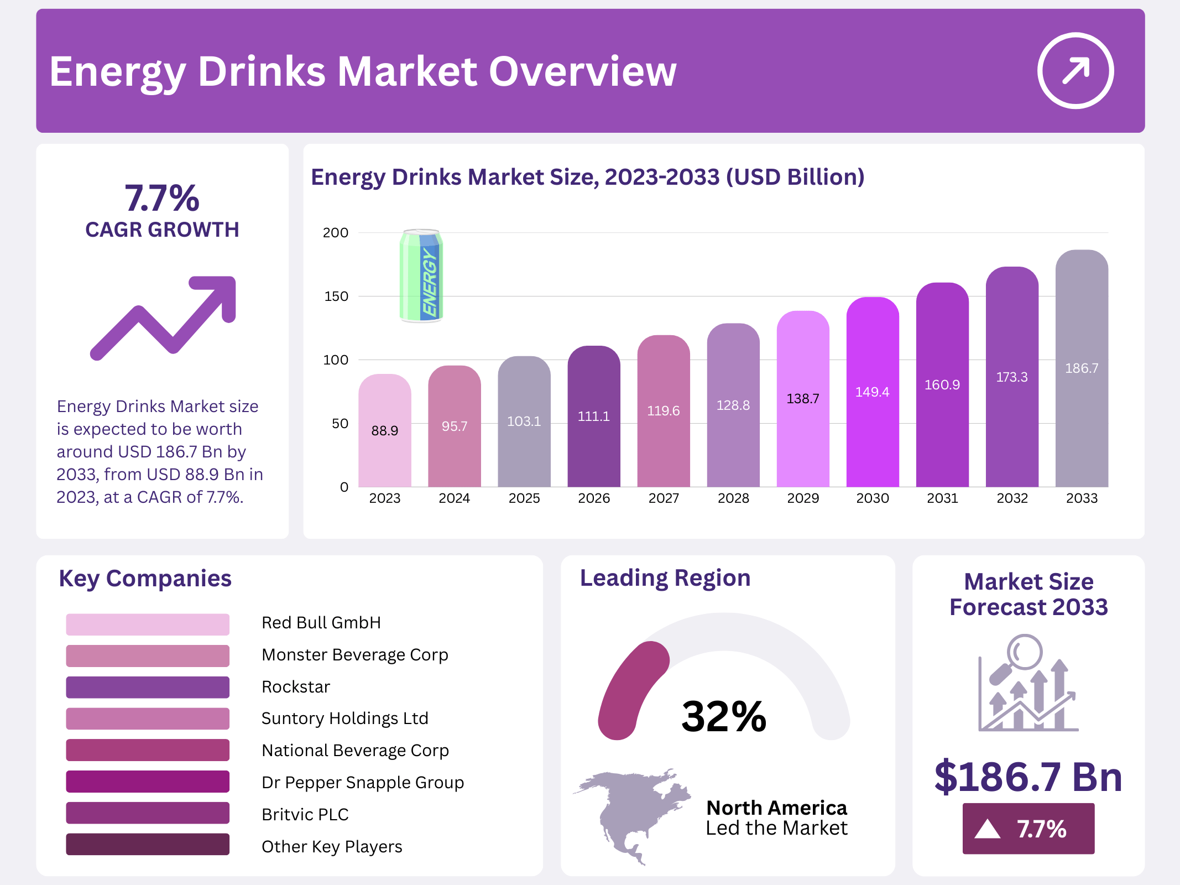Viewport: 1180px width, 885px height.
Task: Click the Rockstar legend color swatch
Action: click(148, 687)
